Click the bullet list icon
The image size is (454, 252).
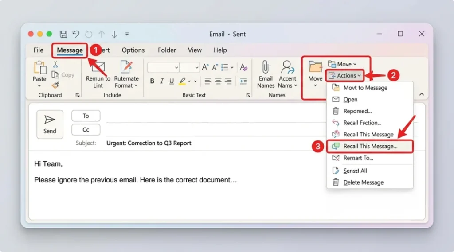pos(225,67)
